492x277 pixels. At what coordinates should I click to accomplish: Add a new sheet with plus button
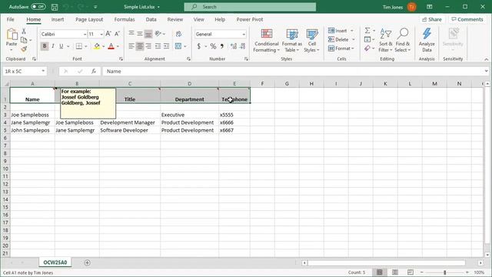pyautogui.click(x=87, y=262)
